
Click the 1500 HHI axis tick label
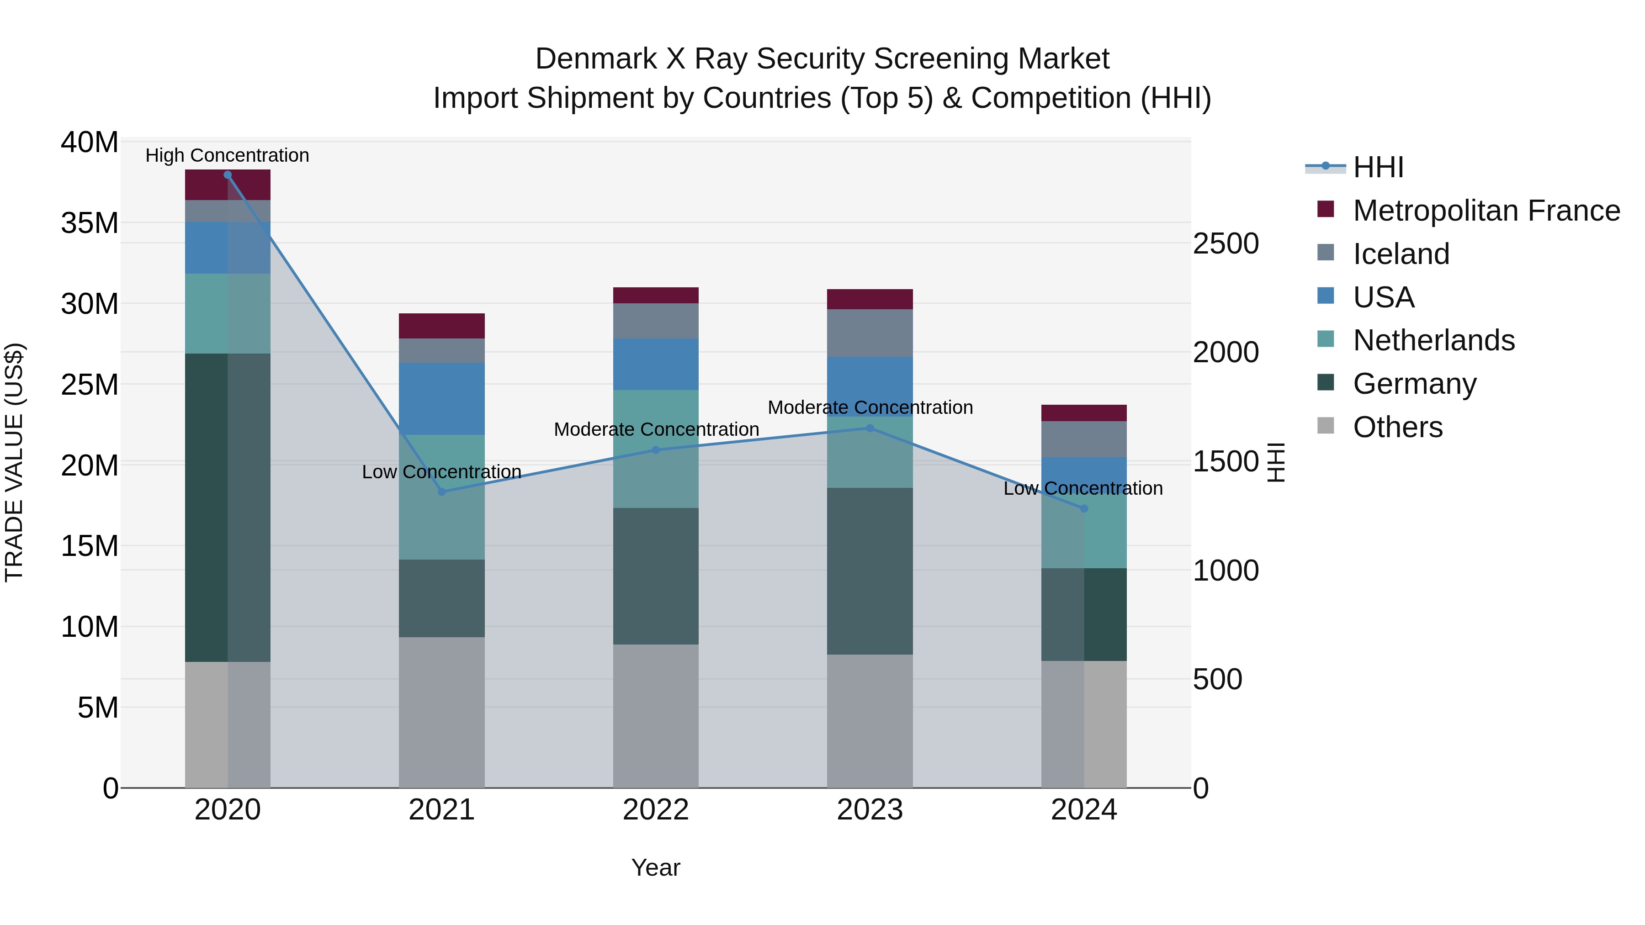point(1226,461)
